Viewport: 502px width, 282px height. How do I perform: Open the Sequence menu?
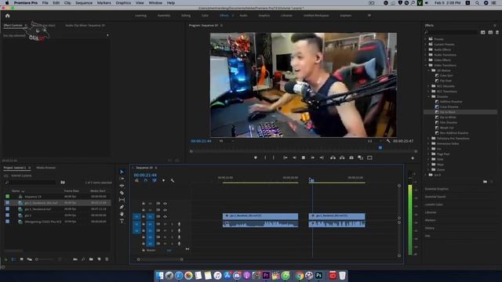[84, 3]
